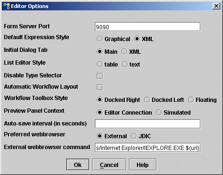Set List Editor Style to table
This screenshot has width=223, height=175.
click(100, 64)
